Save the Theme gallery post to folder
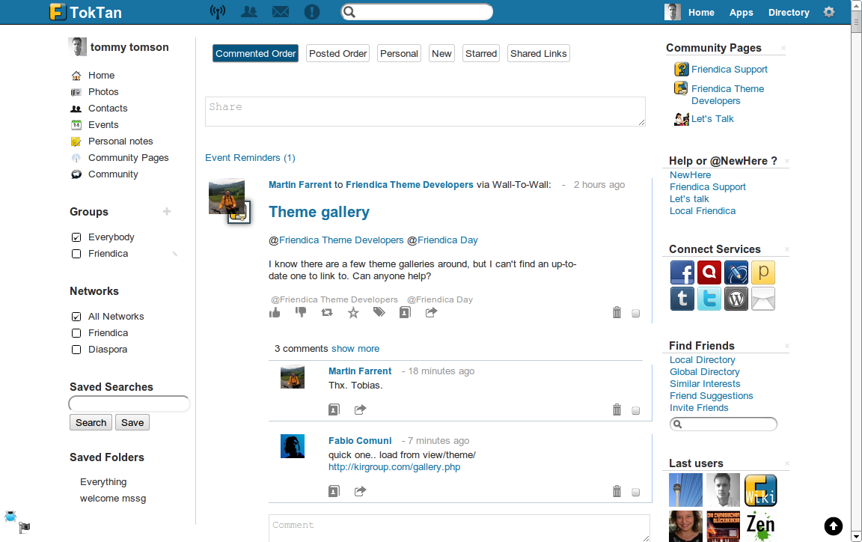Image resolution: width=862 pixels, height=542 pixels. click(x=405, y=312)
